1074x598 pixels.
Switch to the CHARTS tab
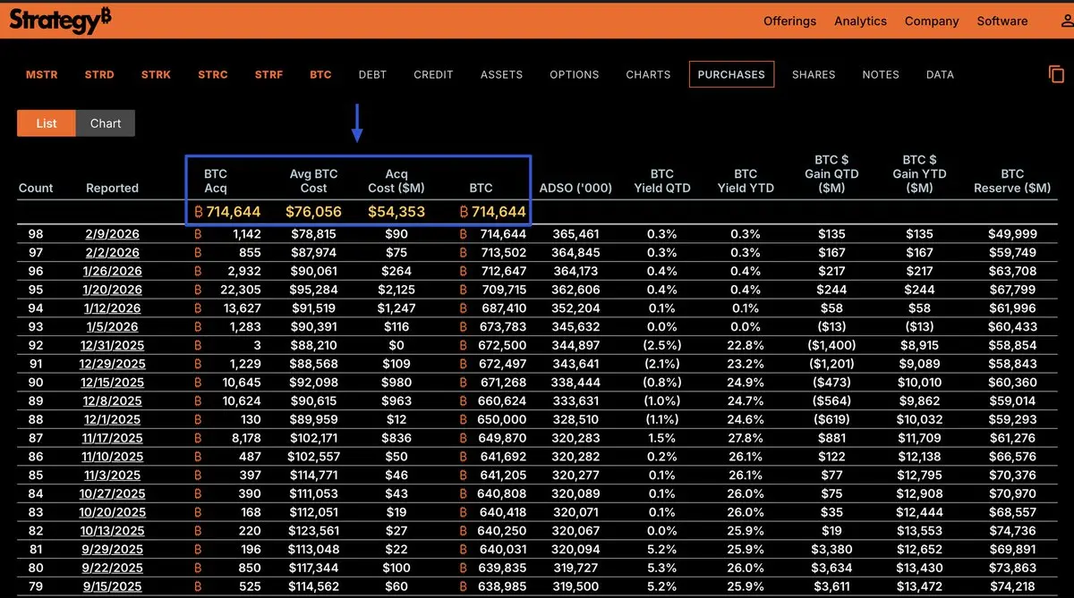click(648, 75)
